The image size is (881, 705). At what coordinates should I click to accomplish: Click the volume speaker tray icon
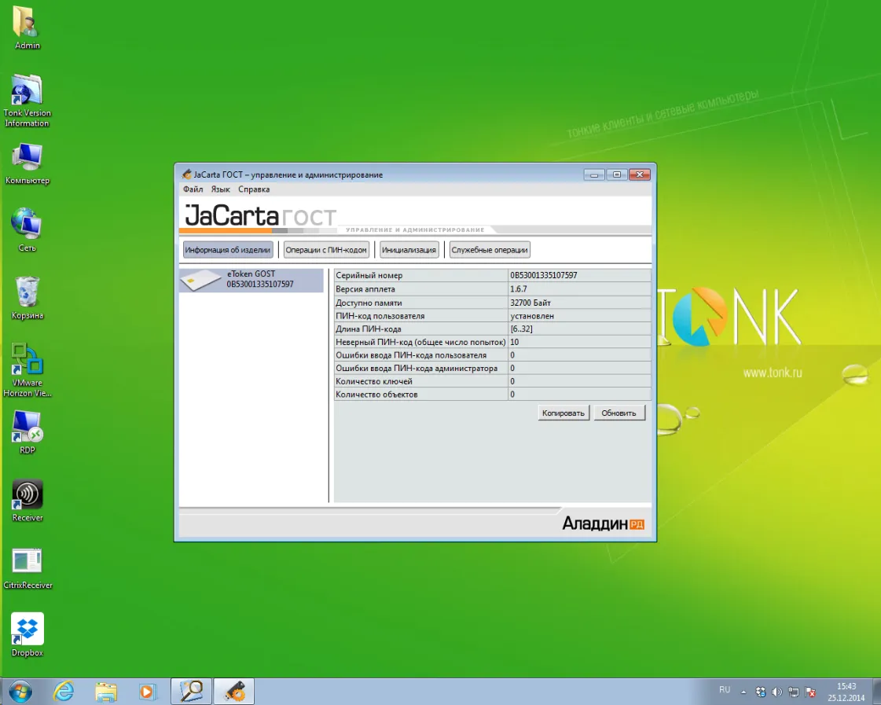click(x=777, y=692)
